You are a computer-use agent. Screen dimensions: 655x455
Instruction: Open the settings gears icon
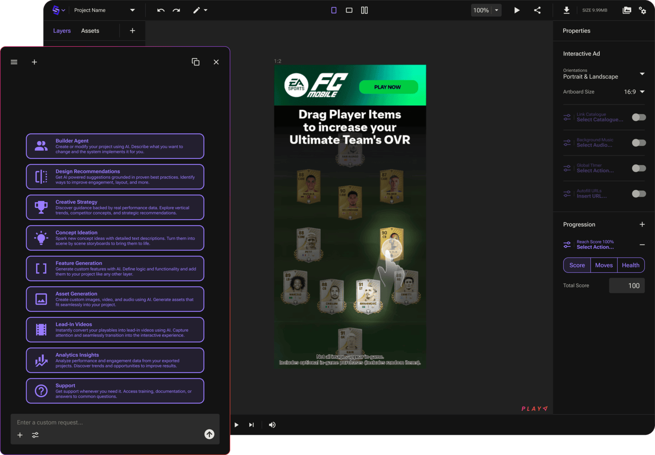pyautogui.click(x=643, y=10)
